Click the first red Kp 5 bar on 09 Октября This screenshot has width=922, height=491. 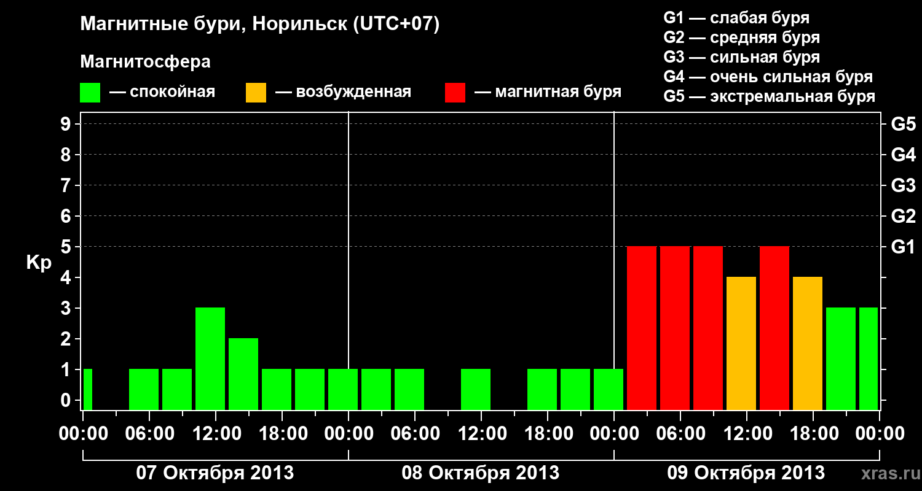coord(642,328)
